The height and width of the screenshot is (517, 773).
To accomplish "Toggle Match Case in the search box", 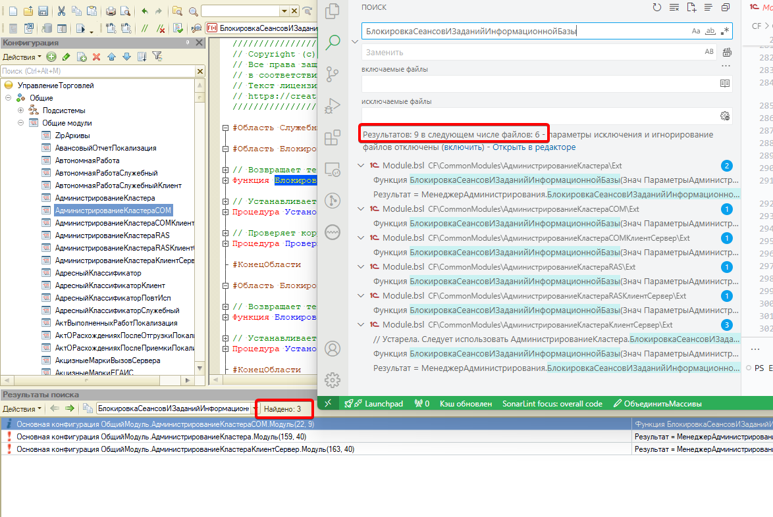I will click(695, 31).
